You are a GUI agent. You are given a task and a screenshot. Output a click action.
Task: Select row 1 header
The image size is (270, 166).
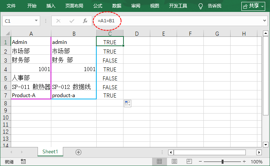tap(6, 42)
